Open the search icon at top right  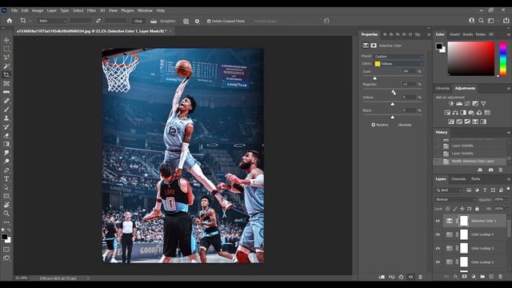(481, 21)
